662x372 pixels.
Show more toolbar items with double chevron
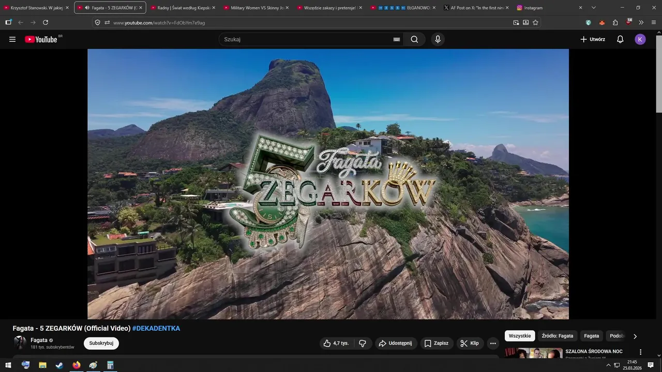tap(641, 22)
